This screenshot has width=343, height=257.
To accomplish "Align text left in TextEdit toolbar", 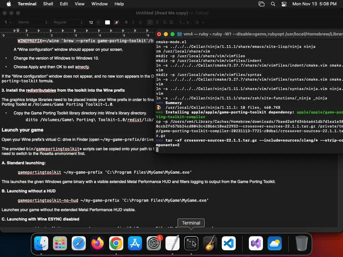I will point(150,22).
